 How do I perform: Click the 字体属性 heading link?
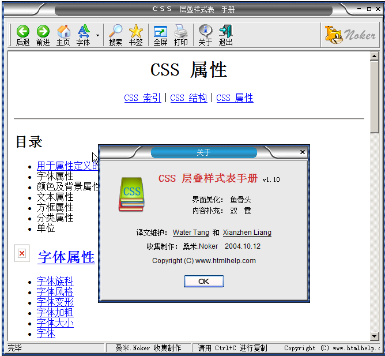click(x=66, y=257)
